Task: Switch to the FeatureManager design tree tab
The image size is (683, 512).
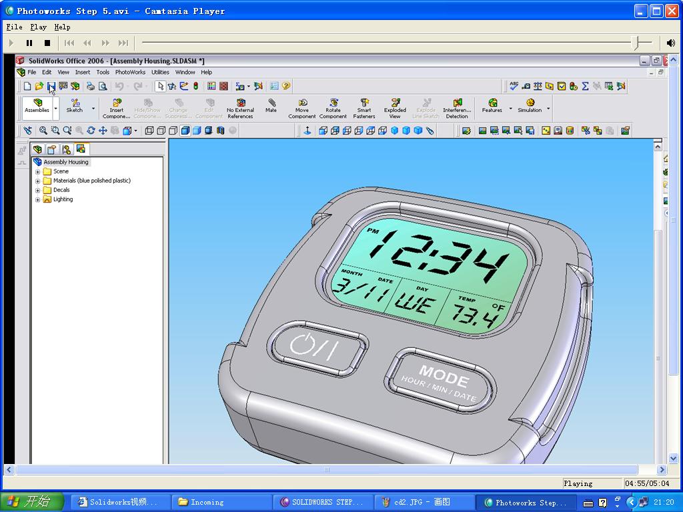Action: [37, 149]
